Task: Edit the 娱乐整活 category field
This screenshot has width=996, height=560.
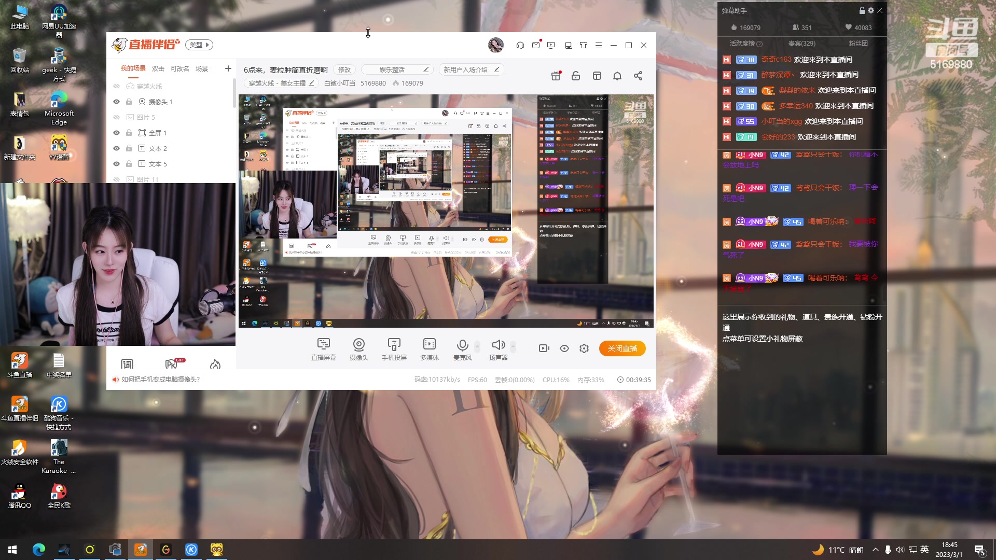Action: pos(397,69)
